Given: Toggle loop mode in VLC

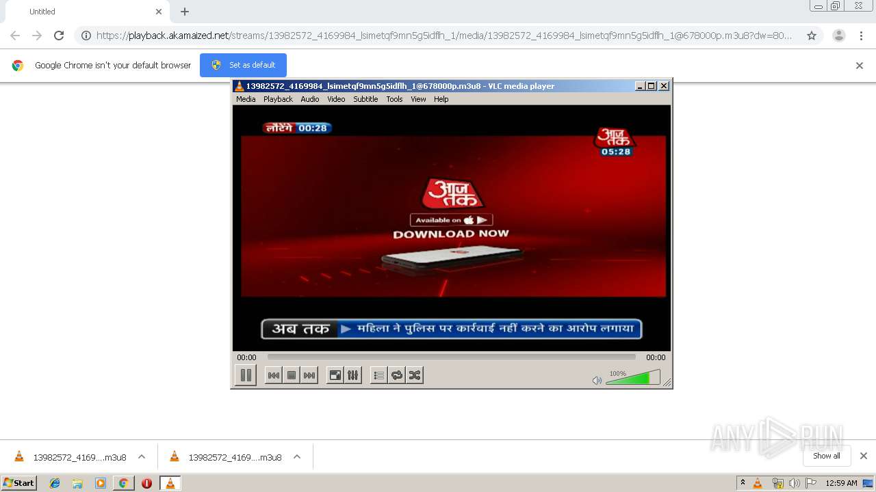Looking at the screenshot, I should click(397, 375).
